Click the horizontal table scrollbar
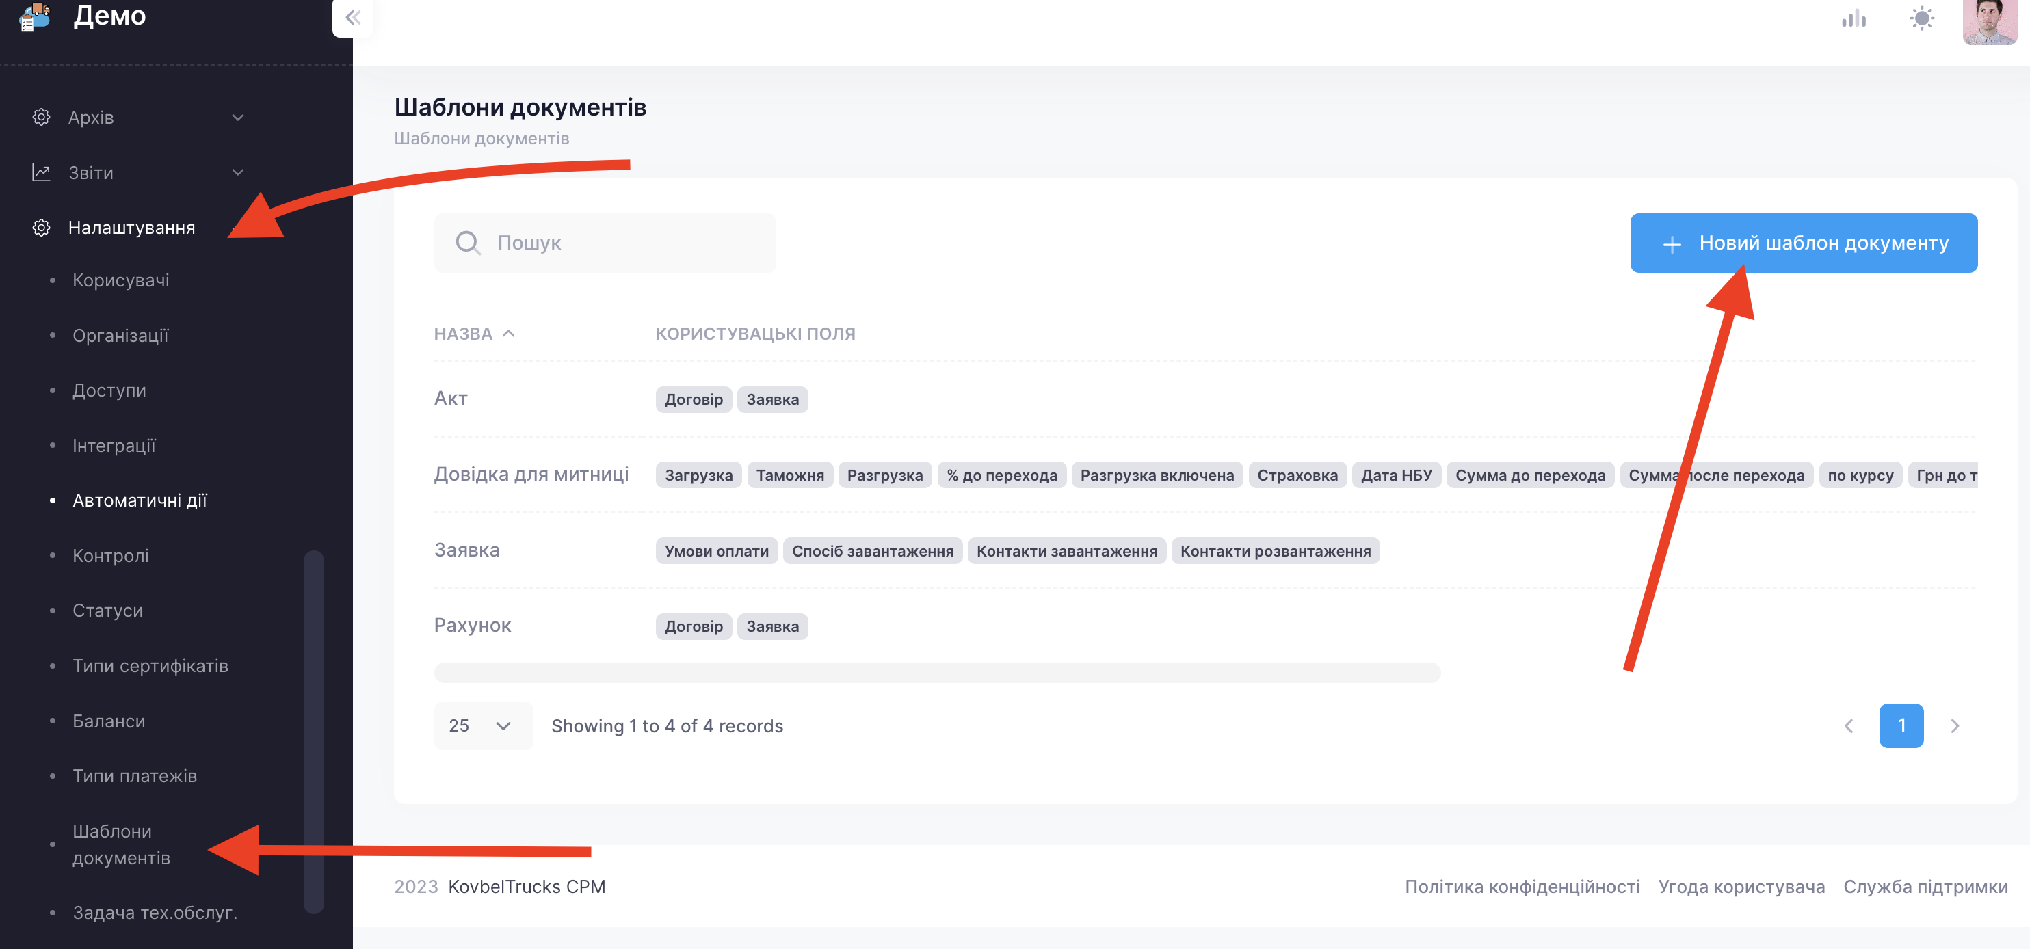This screenshot has width=2030, height=949. (x=936, y=673)
